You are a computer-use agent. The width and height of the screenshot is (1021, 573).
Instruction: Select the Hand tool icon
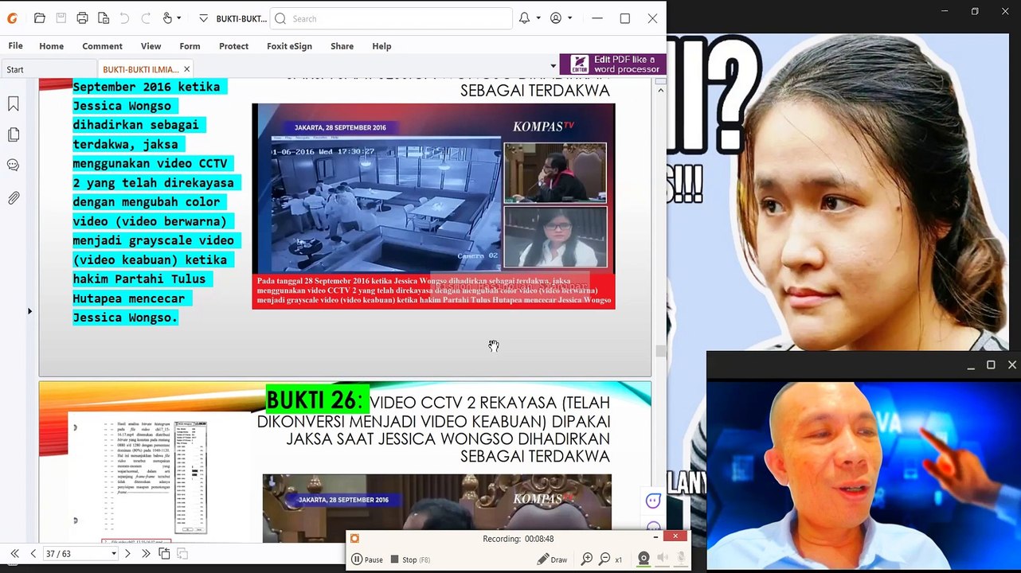tap(167, 18)
